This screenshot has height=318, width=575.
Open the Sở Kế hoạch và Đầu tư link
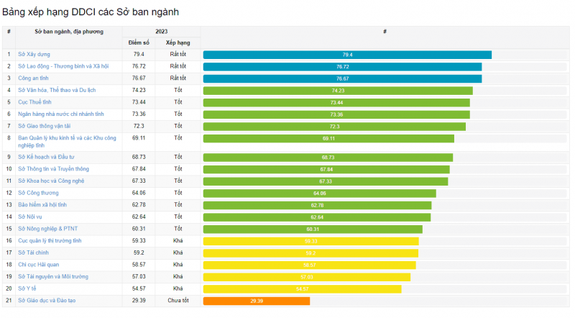tap(46, 157)
